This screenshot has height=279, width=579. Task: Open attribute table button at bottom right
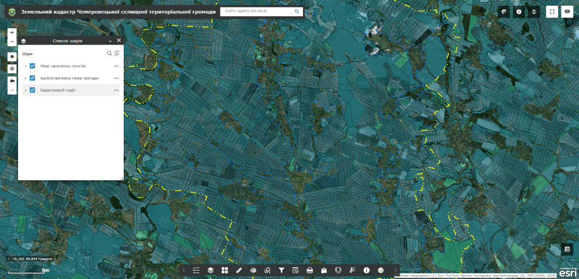coord(567,249)
